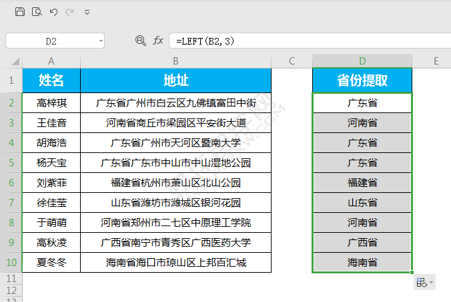451x302 pixels.
Task: Select cell D6 showing 福建省
Action: 362,183
